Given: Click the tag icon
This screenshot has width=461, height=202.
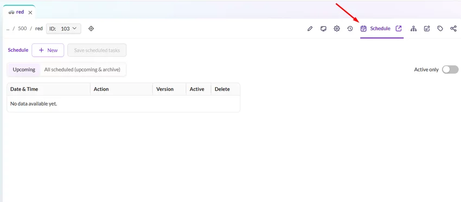Looking at the screenshot, I should pos(440,29).
